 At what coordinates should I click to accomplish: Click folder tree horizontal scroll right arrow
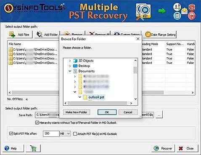[x=131, y=103]
